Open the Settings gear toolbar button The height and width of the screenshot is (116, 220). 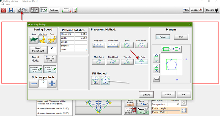tap(34, 10)
